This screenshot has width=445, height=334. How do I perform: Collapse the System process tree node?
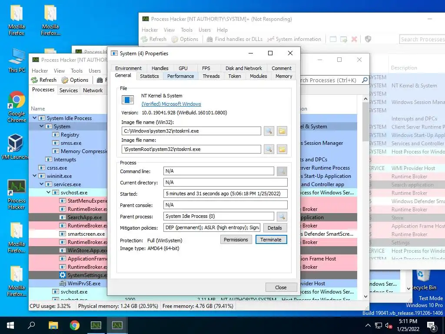[x=41, y=126]
